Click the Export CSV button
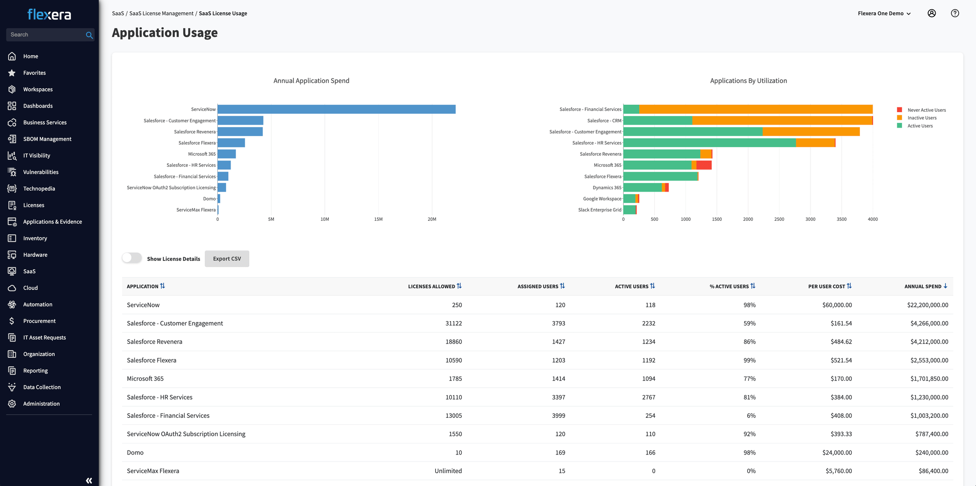The width and height of the screenshot is (976, 486). click(227, 259)
